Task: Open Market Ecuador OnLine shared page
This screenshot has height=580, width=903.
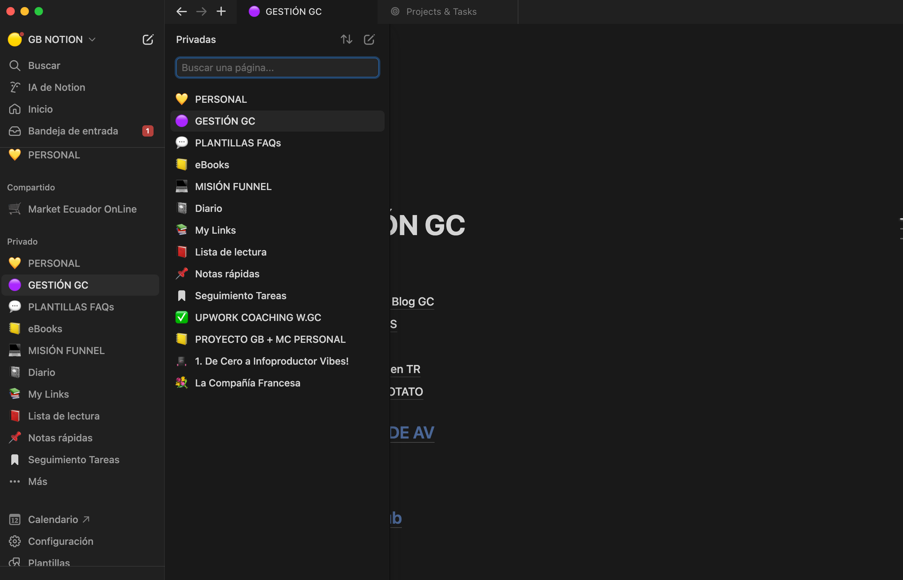Action: (80, 209)
